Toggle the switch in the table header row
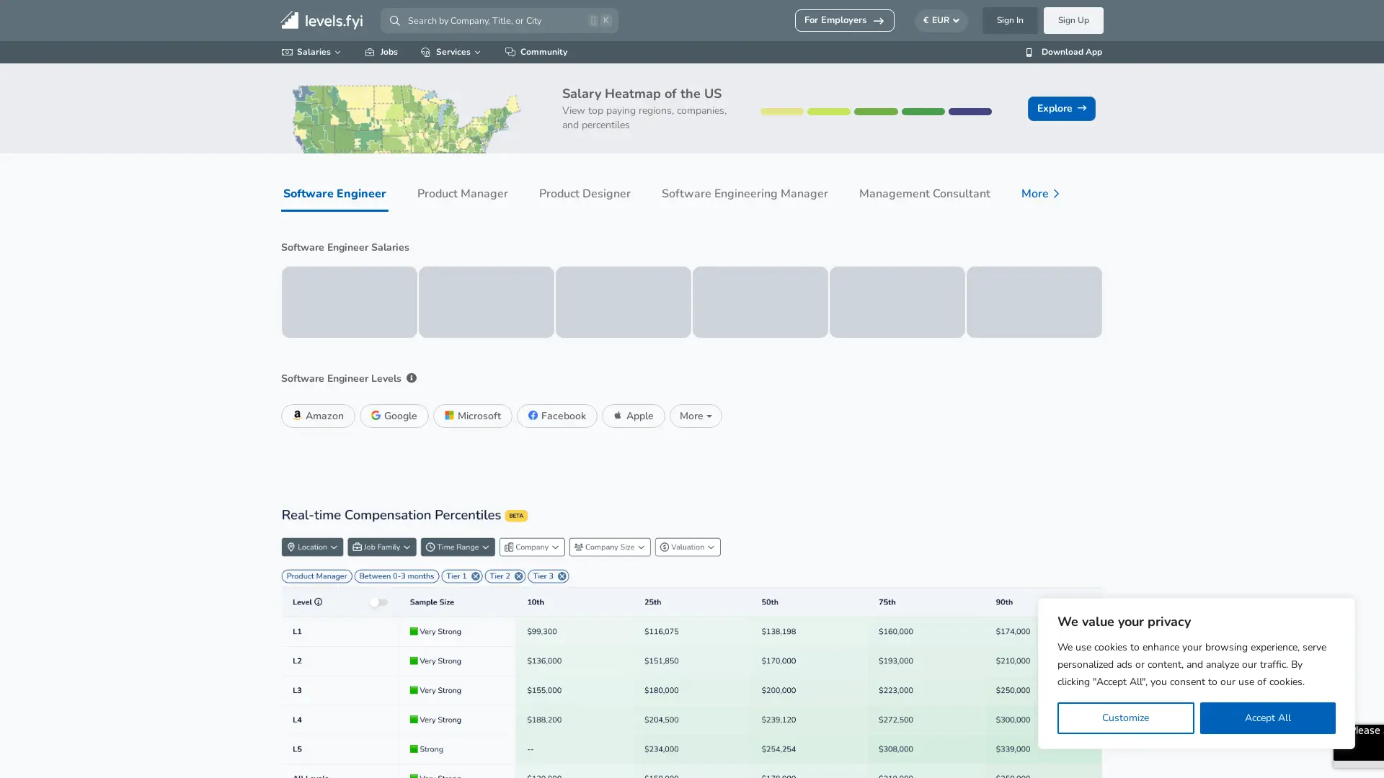 click(x=378, y=602)
